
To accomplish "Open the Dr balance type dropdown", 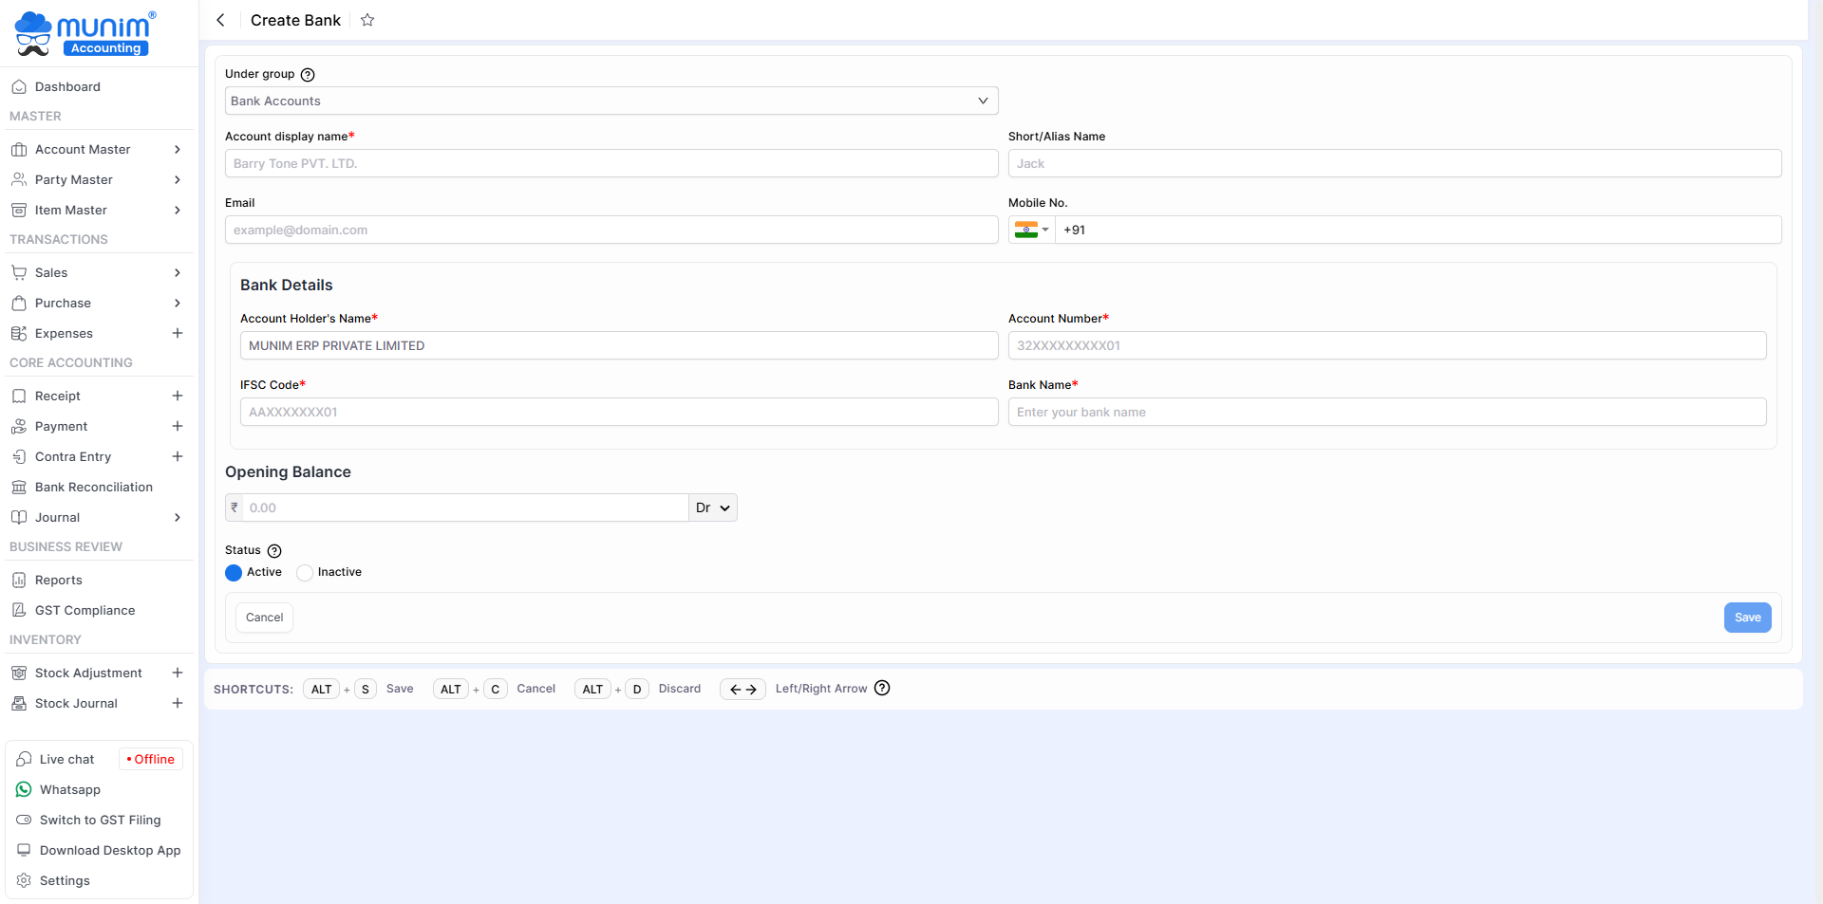I will pos(712,507).
